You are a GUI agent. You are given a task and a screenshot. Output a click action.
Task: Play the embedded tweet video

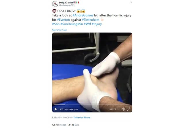56,109
